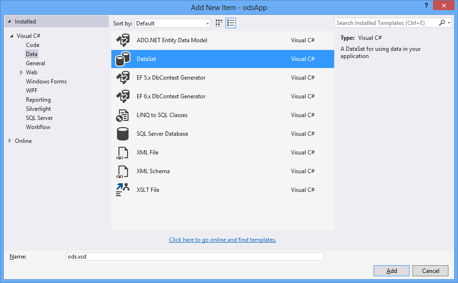Select the ADO.NET Entity Data Model icon
Viewport: 458px width, 283px height.
[x=123, y=40]
